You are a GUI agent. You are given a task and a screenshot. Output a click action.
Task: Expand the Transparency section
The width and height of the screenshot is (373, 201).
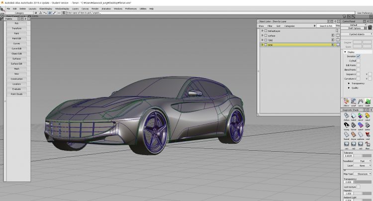pos(349,83)
